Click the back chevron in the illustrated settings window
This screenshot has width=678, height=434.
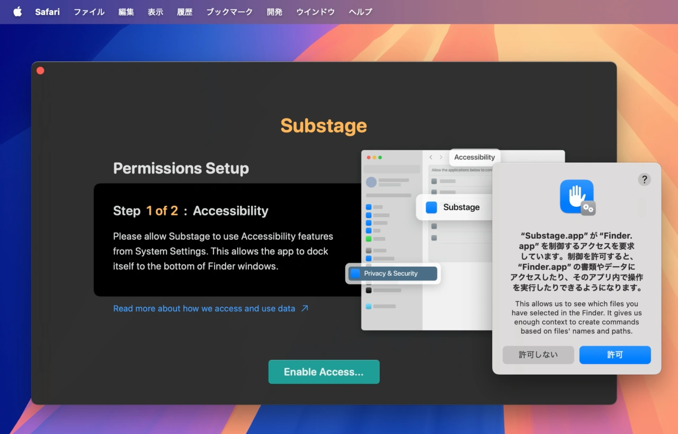point(431,157)
